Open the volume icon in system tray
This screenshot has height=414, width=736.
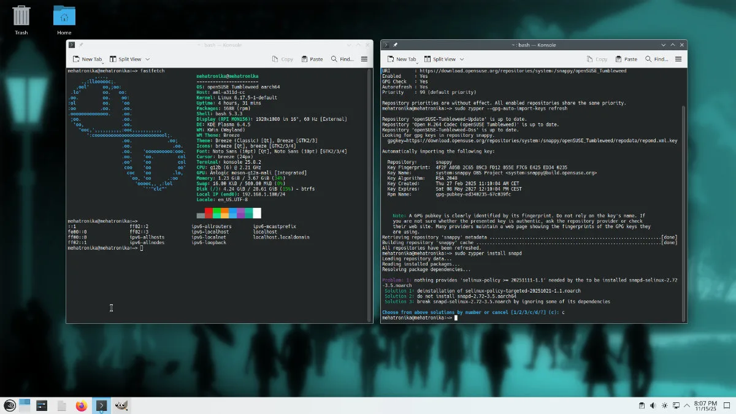point(652,405)
